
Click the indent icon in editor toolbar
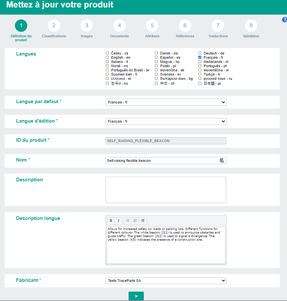[143, 221]
